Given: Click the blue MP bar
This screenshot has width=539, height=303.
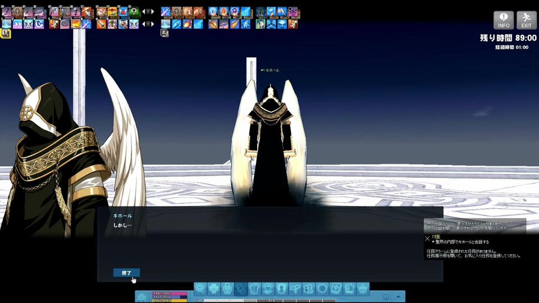Looking at the screenshot, I should click(170, 297).
